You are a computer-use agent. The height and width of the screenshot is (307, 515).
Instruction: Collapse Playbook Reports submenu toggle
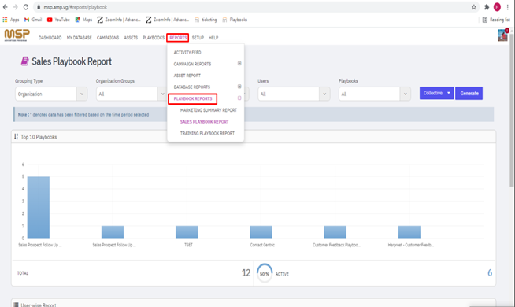[x=239, y=98]
